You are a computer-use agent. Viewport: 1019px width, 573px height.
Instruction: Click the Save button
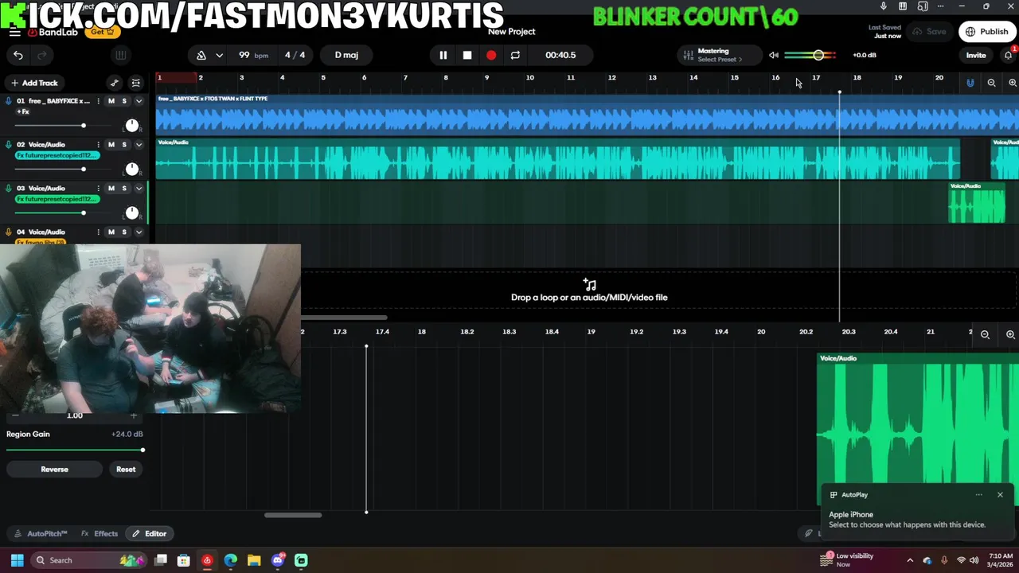pyautogui.click(x=929, y=32)
